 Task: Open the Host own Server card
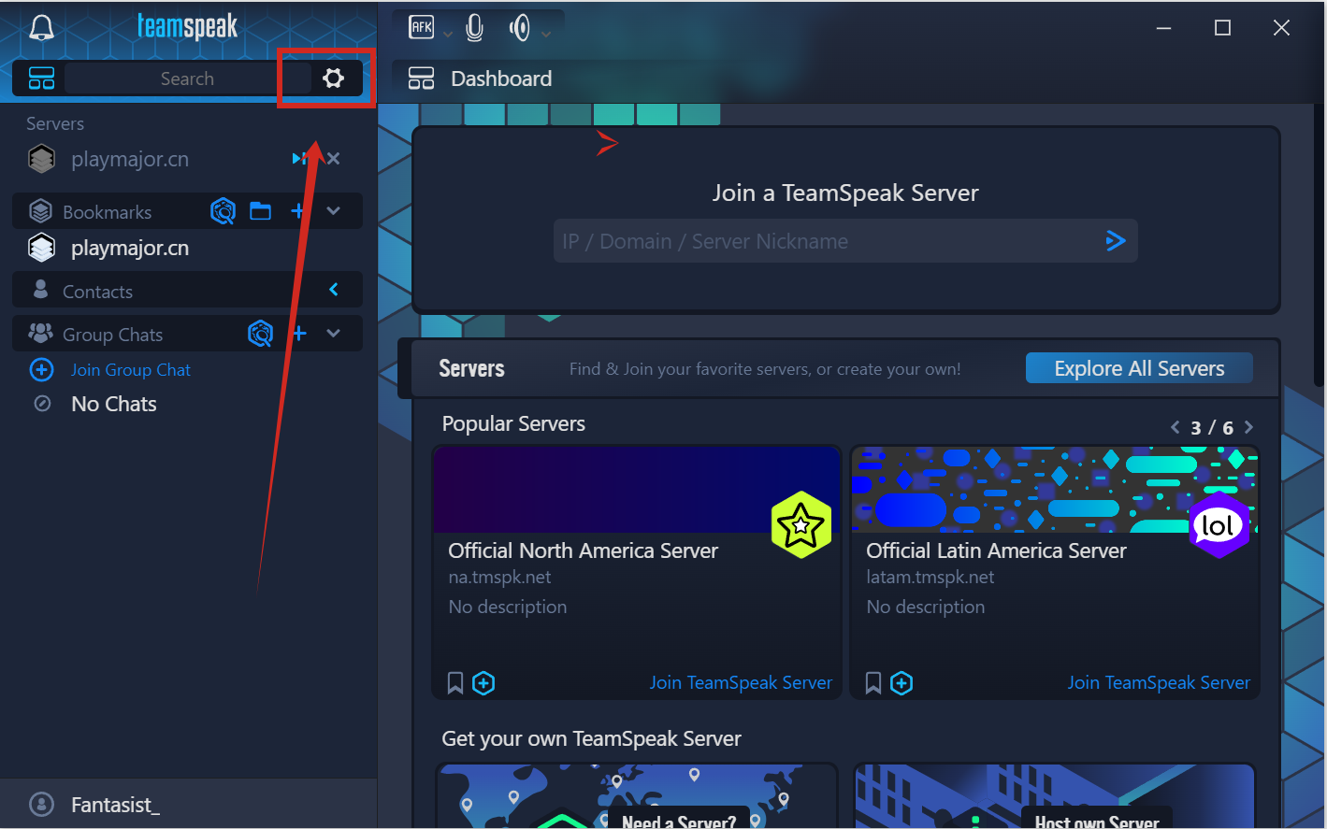point(1055,795)
